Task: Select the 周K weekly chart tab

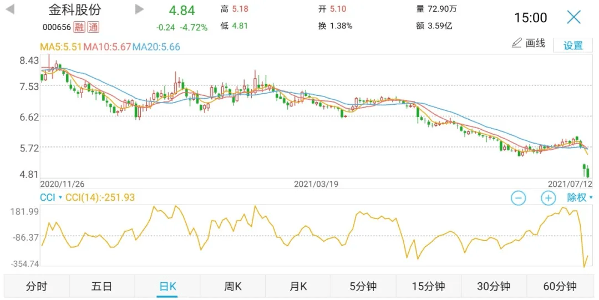Action: pos(232,286)
